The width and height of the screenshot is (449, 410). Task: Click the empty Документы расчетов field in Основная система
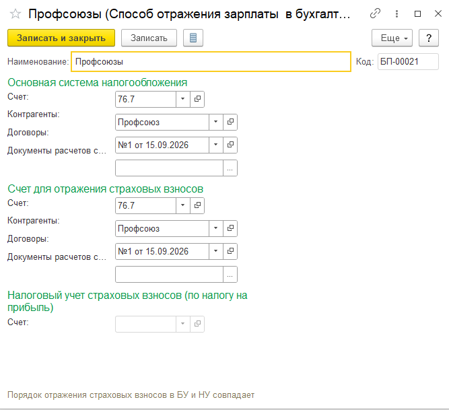(169, 168)
